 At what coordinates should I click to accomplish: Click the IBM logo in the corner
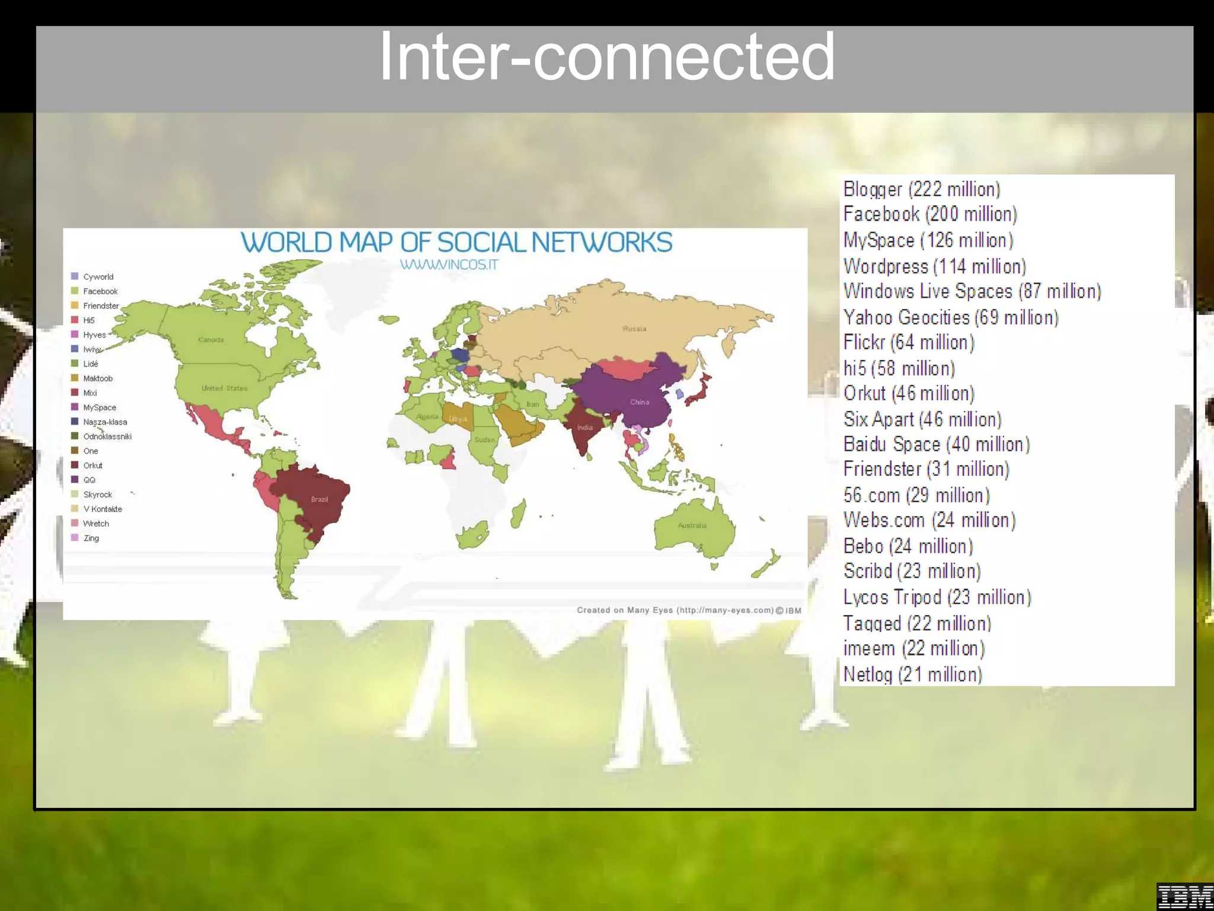click(1185, 896)
